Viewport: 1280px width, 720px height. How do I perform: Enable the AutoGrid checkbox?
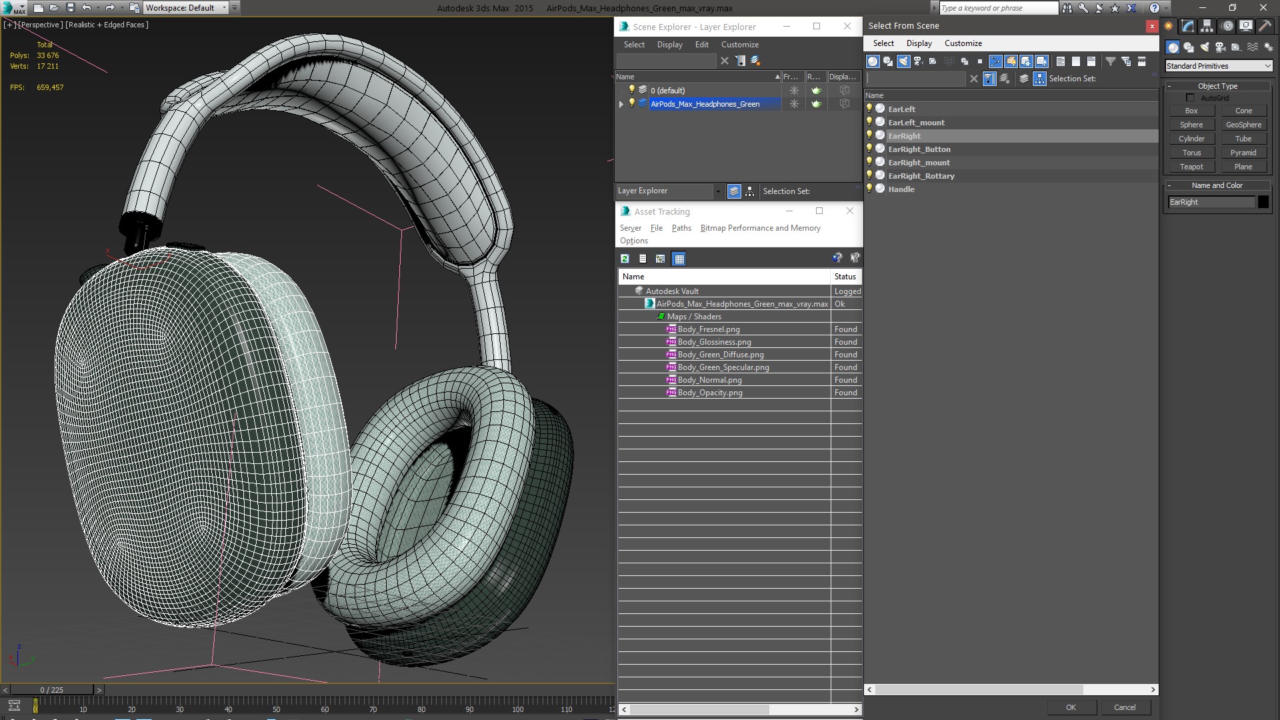[1191, 98]
